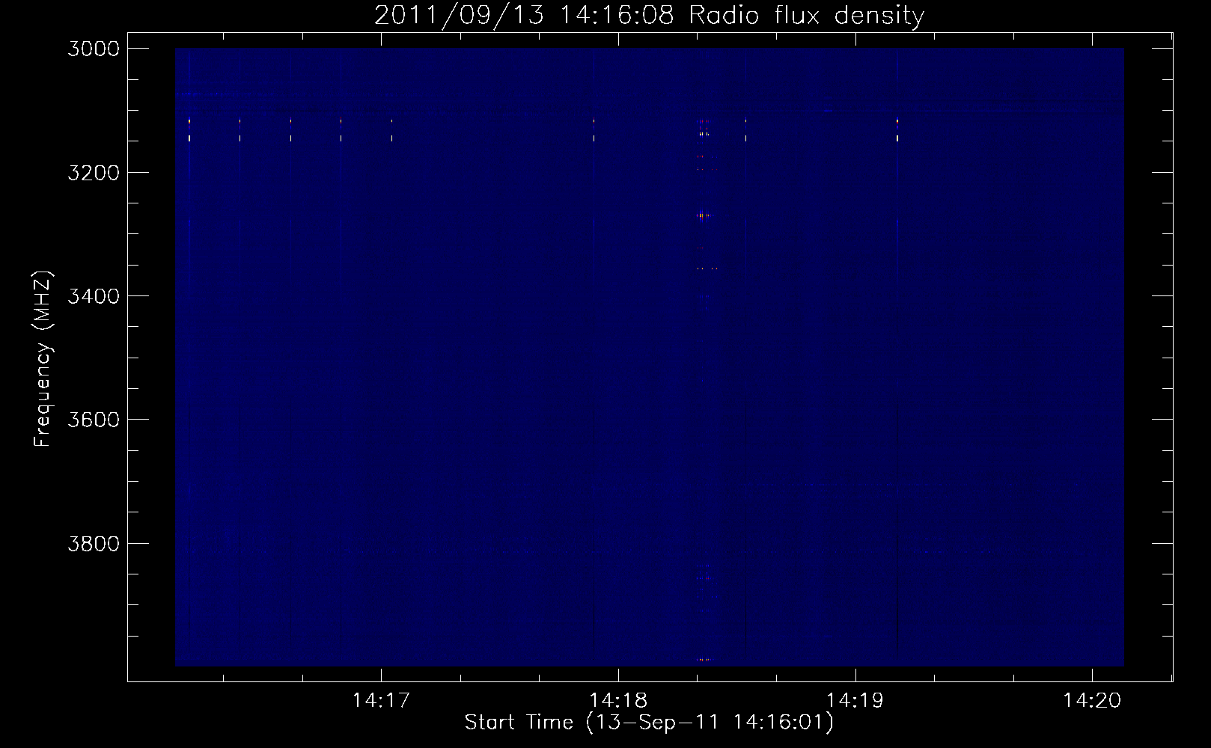The image size is (1211, 748).
Task: Click the plot title '2011/09/13 14:16:08 Radio flux density'
Action: point(650,16)
